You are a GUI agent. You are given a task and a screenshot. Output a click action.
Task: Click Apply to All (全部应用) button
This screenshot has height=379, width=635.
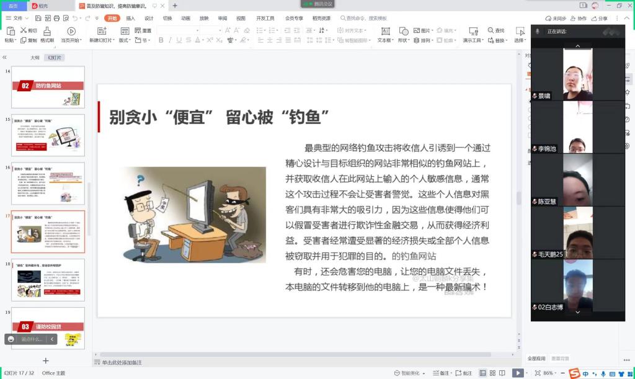coord(536,358)
